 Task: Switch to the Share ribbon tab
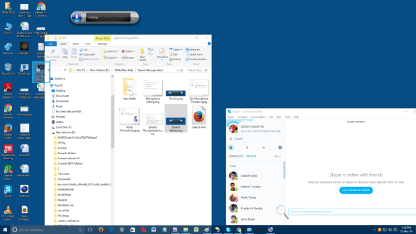[76, 43]
